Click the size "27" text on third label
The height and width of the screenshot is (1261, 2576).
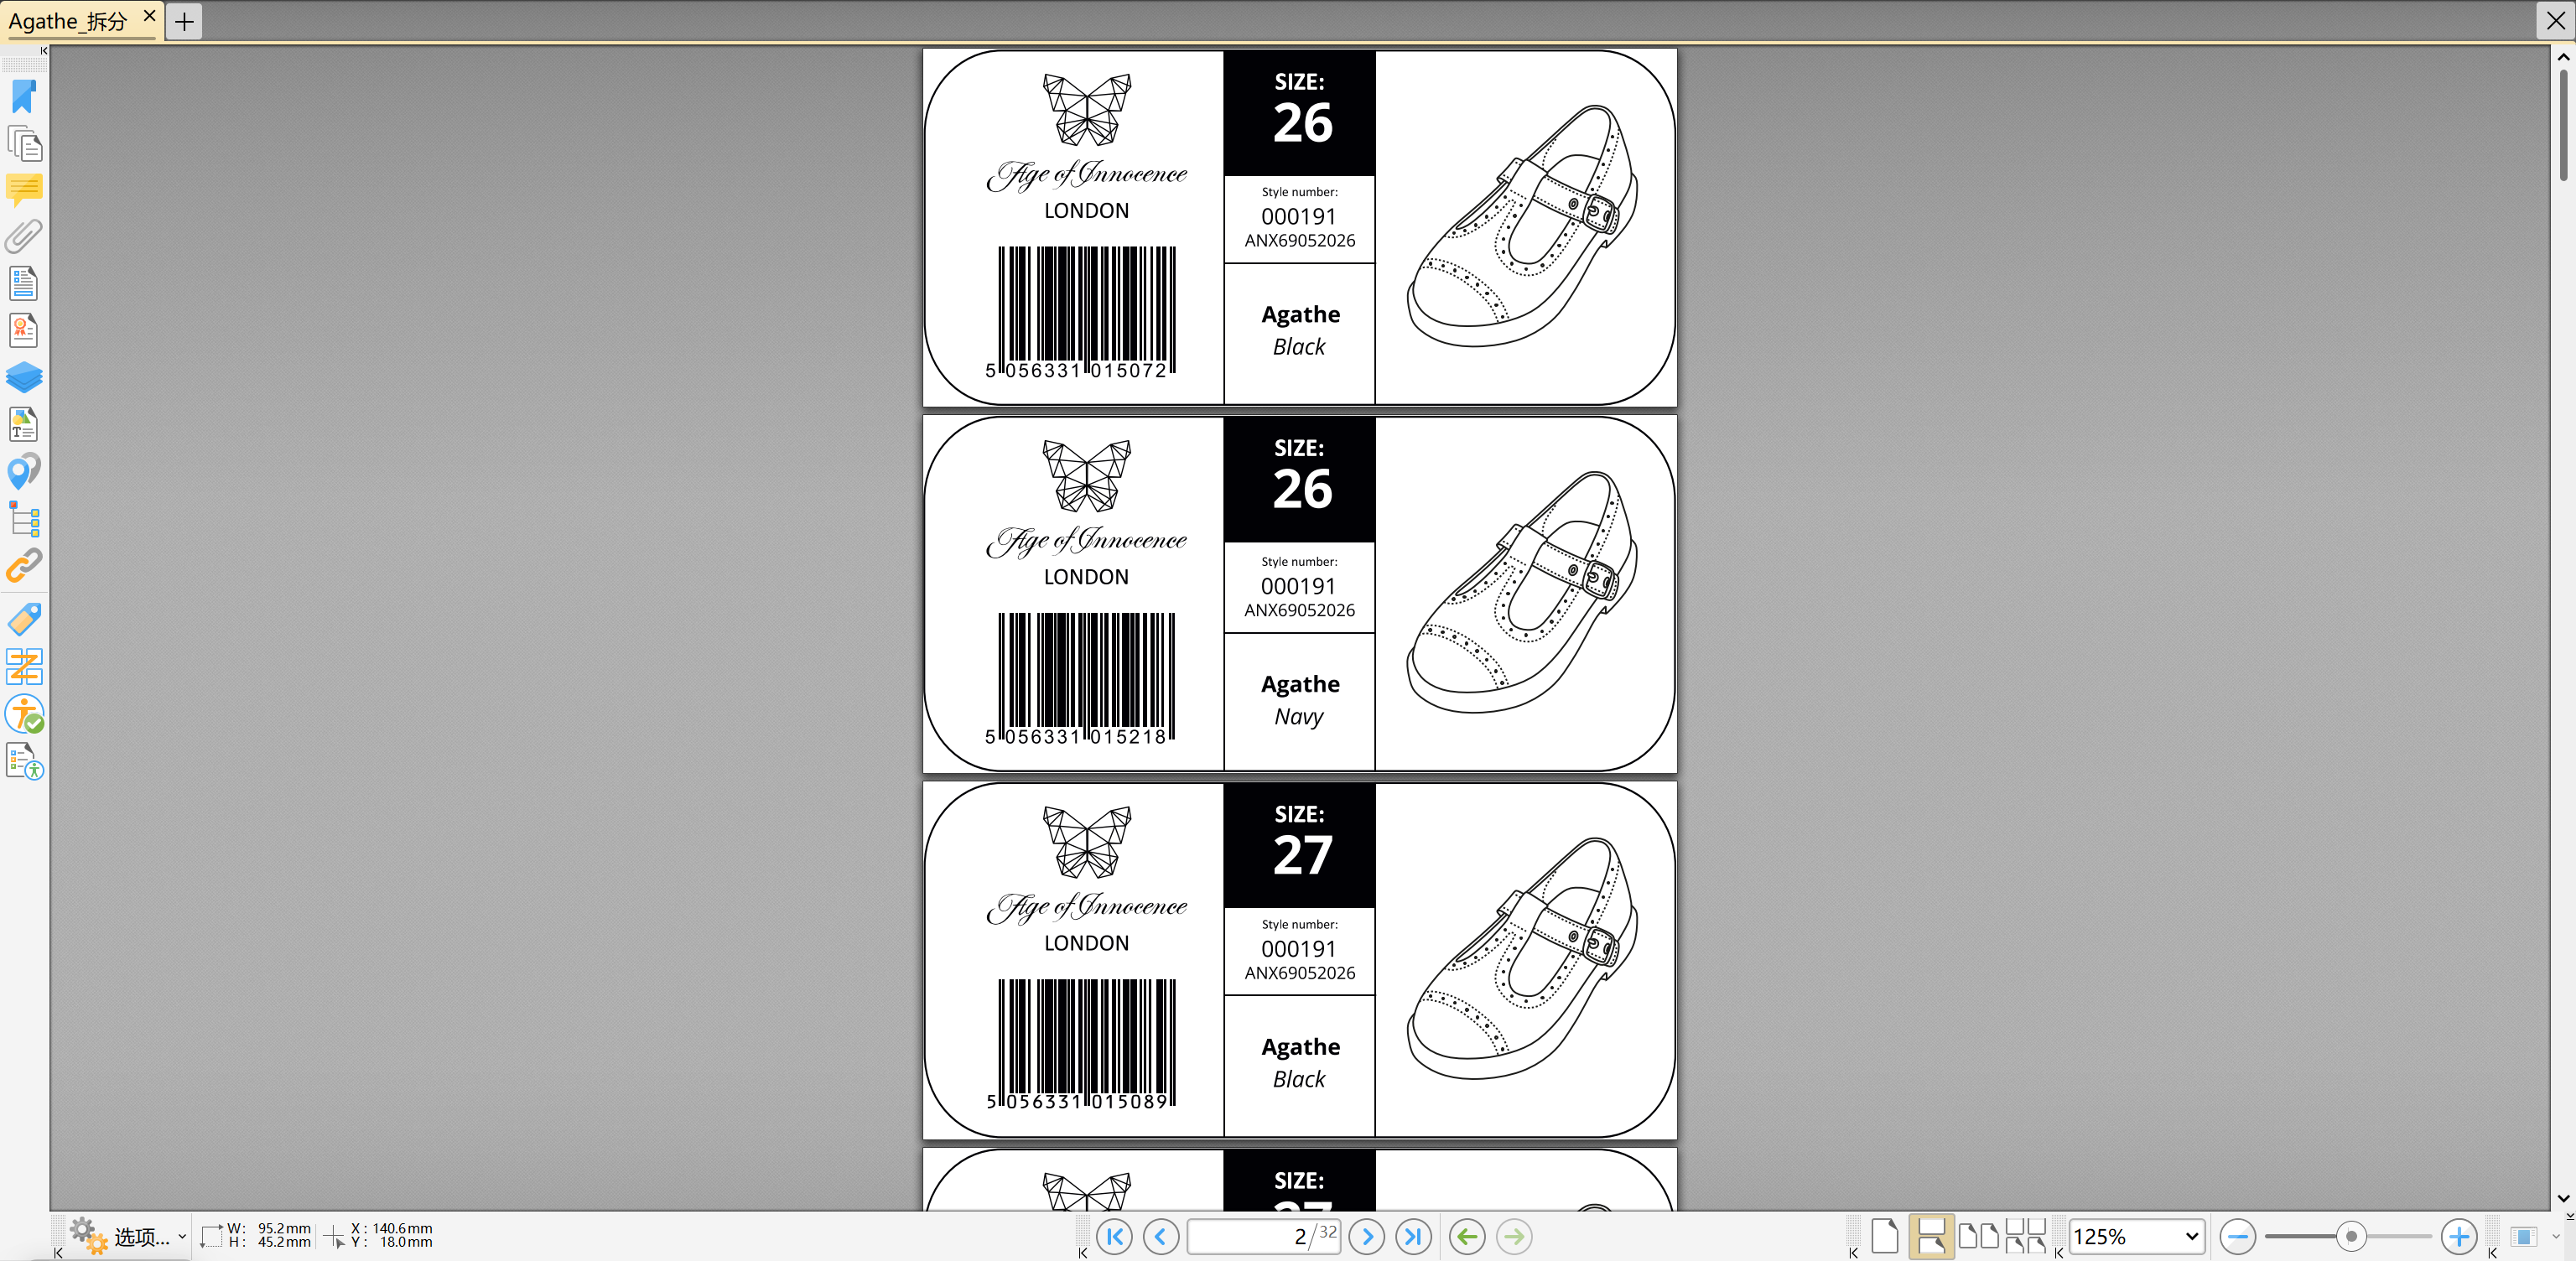(1302, 856)
